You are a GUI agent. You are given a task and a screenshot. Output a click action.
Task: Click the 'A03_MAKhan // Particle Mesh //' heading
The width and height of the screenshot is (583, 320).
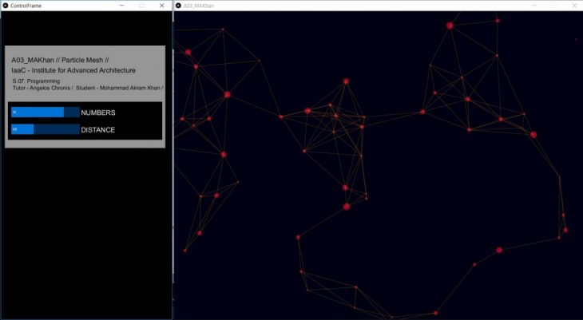[x=60, y=60]
